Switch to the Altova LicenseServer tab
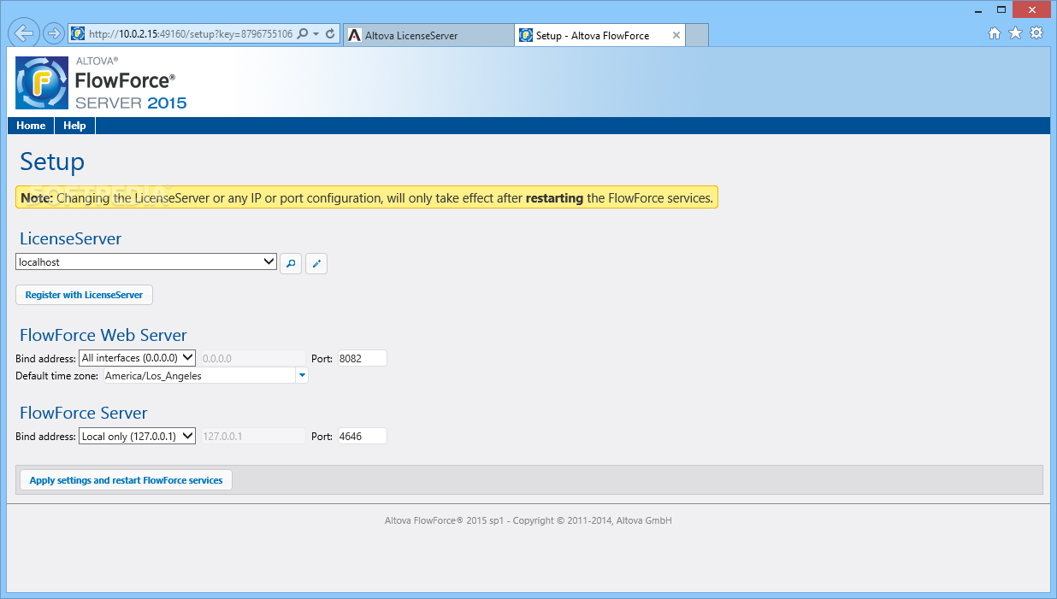This screenshot has width=1057, height=599. pyautogui.click(x=428, y=35)
